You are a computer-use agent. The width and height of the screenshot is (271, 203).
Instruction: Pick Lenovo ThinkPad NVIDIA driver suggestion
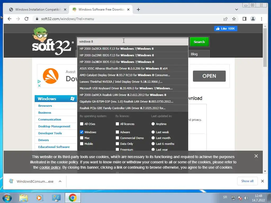click(x=133, y=82)
